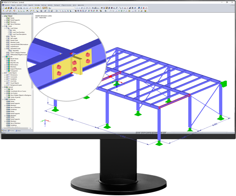The width and height of the screenshot is (236, 196).
Task: Select the Imposed Nodal Deformations row
Action: [19, 44]
